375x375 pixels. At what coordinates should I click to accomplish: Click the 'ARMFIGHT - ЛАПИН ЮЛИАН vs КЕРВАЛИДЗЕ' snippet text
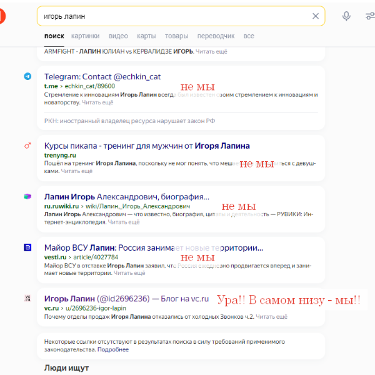click(119, 52)
